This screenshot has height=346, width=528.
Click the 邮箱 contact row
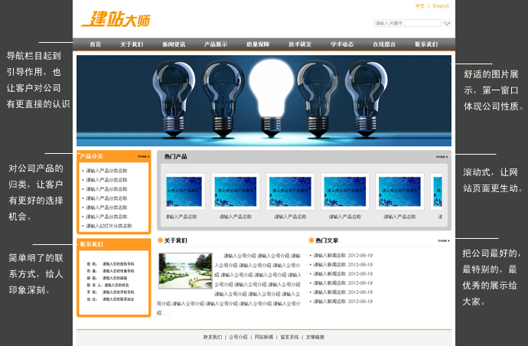[107, 278]
